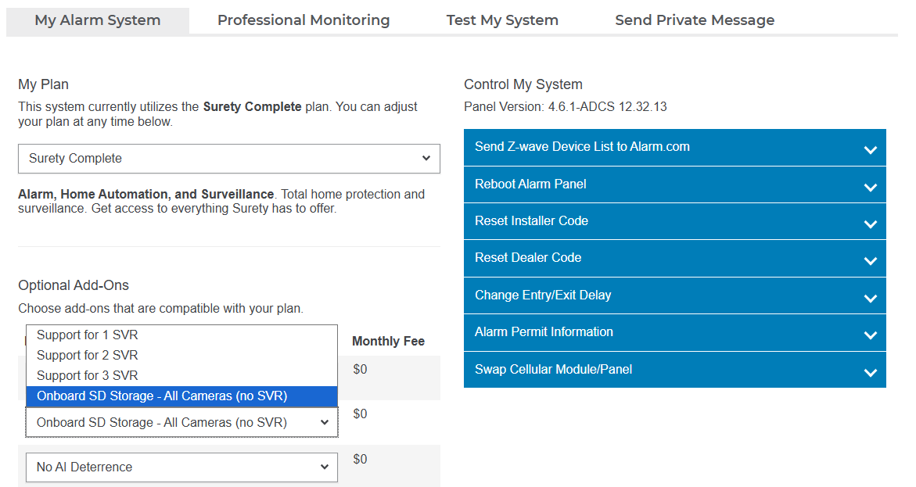Click chevron icon on Swap Cellular Module/Panel
916x487 pixels.
870,373
